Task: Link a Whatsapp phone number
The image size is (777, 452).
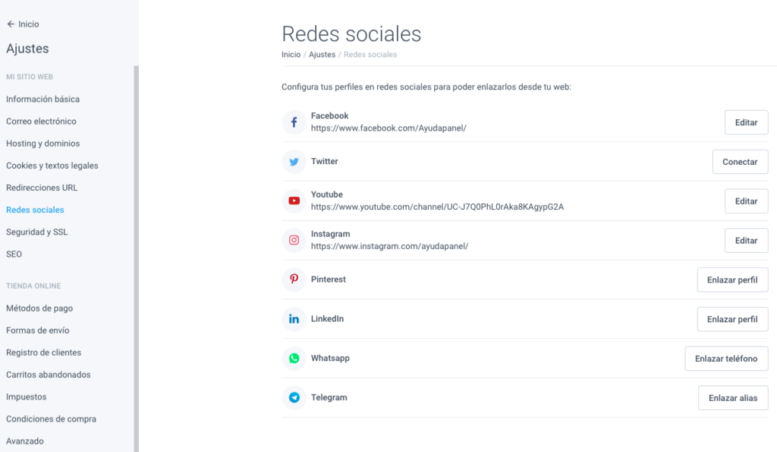Action: tap(726, 359)
